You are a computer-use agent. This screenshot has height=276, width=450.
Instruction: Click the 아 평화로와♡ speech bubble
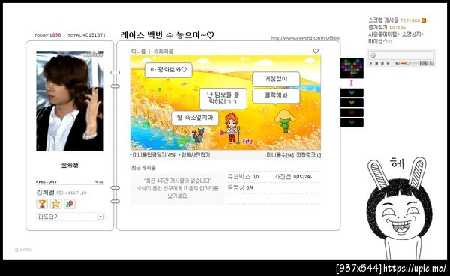[x=168, y=70]
